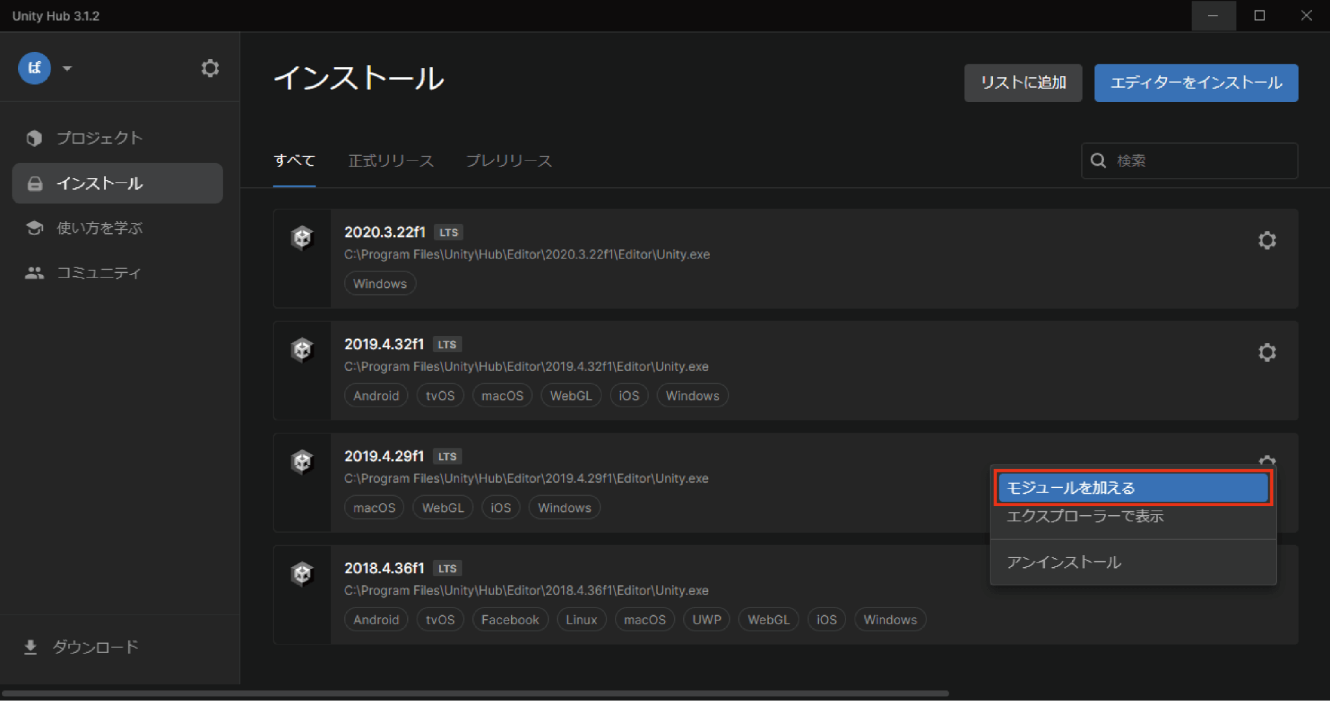Open ダウンロード (Downloads) panel

pyautogui.click(x=95, y=647)
